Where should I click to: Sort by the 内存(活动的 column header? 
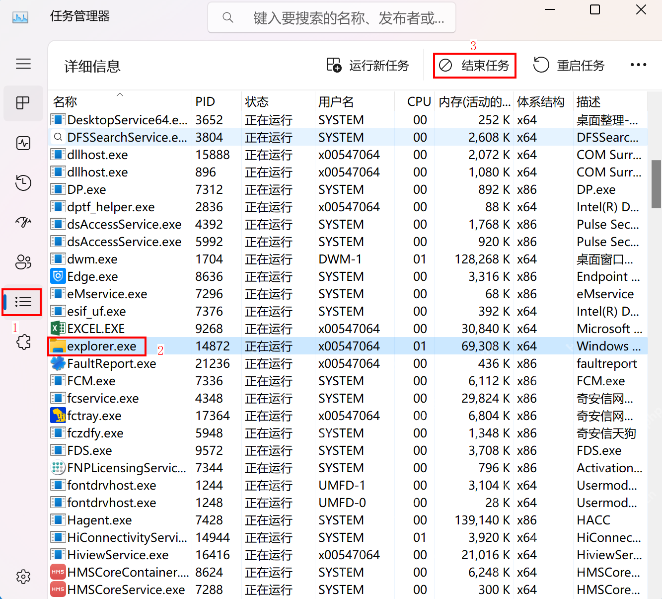[x=474, y=101]
